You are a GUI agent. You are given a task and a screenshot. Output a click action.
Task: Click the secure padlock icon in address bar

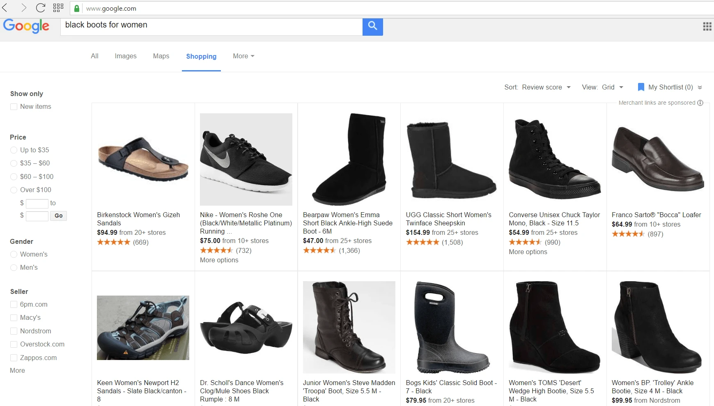pos(76,8)
